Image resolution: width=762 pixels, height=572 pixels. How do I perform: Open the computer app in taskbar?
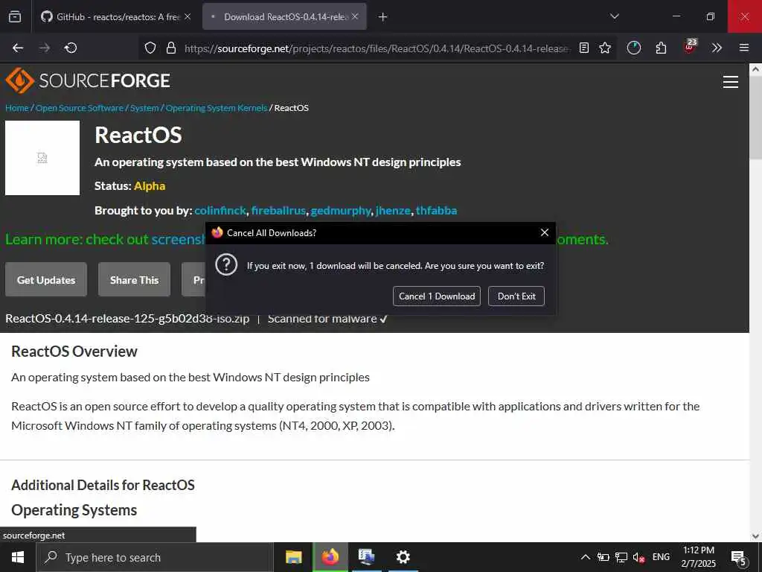[366, 557]
